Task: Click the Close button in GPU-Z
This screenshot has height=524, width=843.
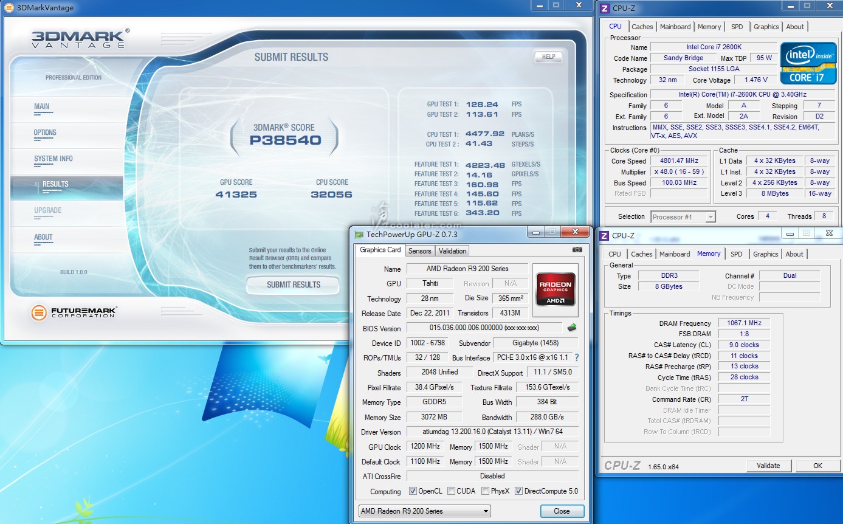Action: [x=562, y=511]
